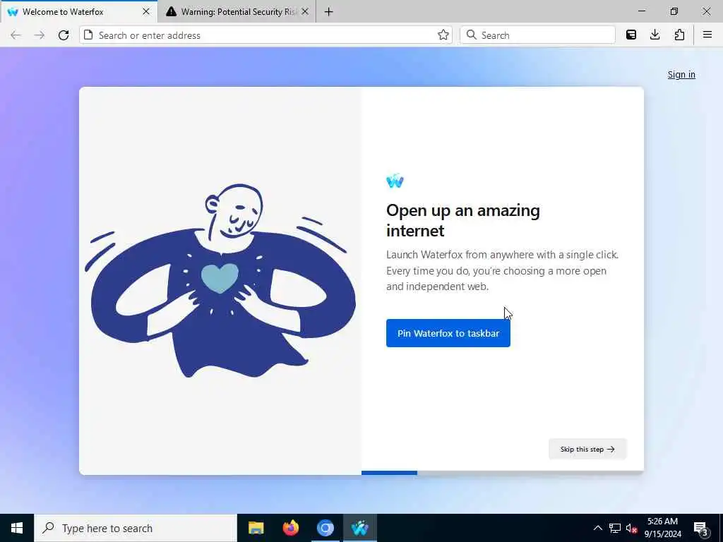Show hidden system tray icons

coord(597,528)
